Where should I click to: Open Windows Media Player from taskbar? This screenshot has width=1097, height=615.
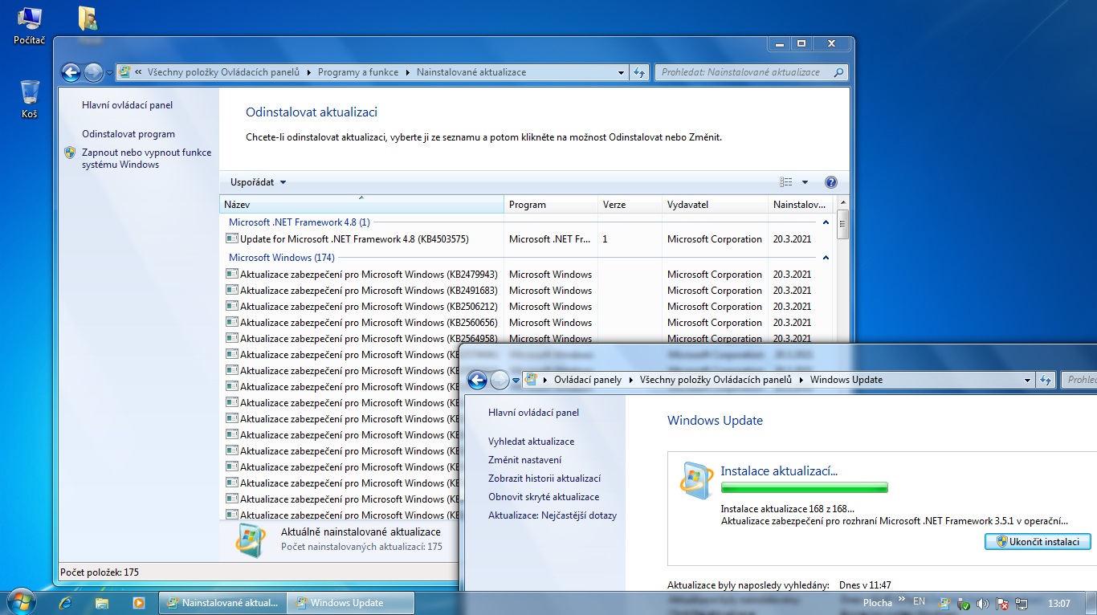[x=138, y=602]
